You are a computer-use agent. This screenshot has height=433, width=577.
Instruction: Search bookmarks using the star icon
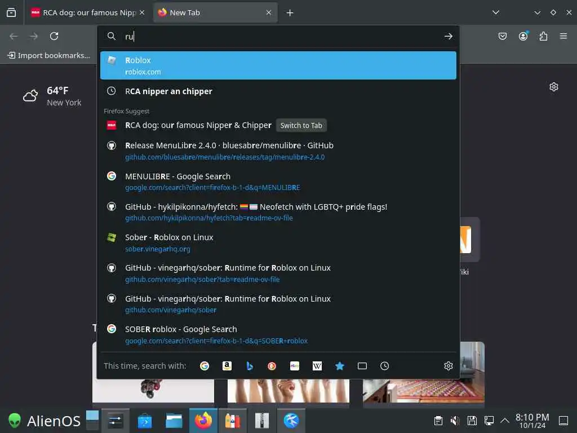[x=340, y=365]
